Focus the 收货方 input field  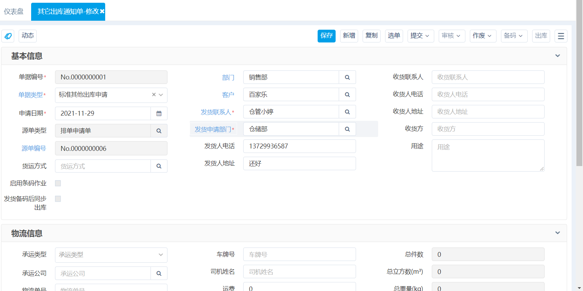tap(488, 129)
